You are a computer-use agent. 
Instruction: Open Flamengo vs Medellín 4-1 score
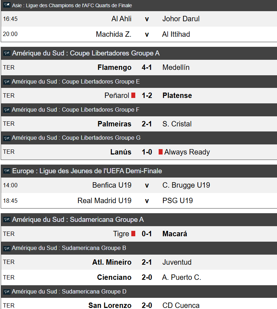tap(147, 67)
